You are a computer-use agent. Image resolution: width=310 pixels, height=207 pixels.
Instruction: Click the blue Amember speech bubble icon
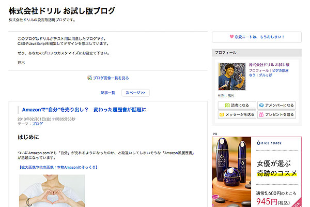click(261, 105)
